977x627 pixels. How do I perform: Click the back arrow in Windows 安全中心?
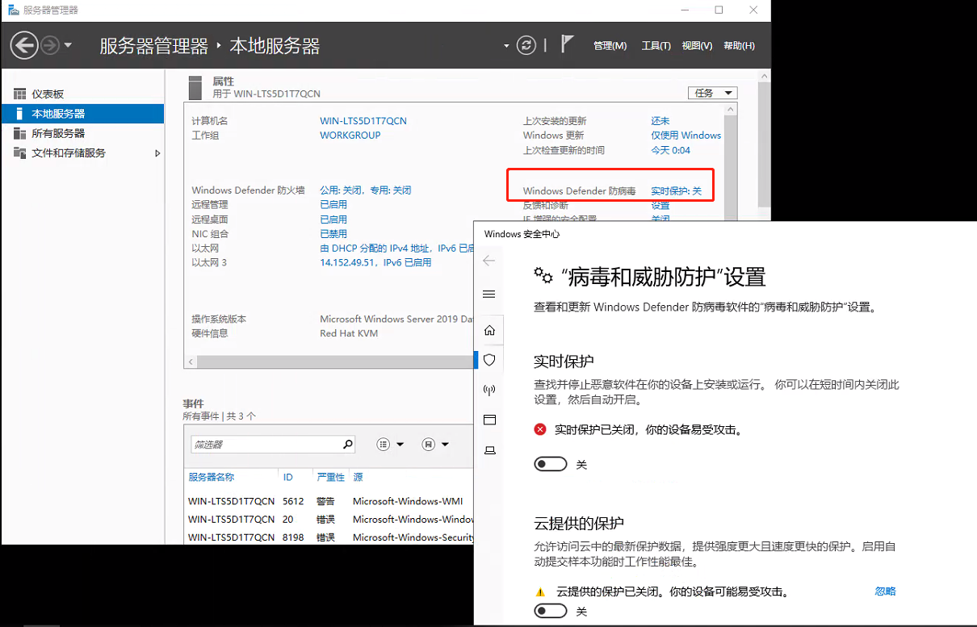tap(488, 261)
